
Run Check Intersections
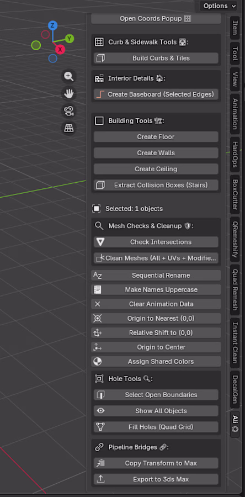pyautogui.click(x=156, y=242)
